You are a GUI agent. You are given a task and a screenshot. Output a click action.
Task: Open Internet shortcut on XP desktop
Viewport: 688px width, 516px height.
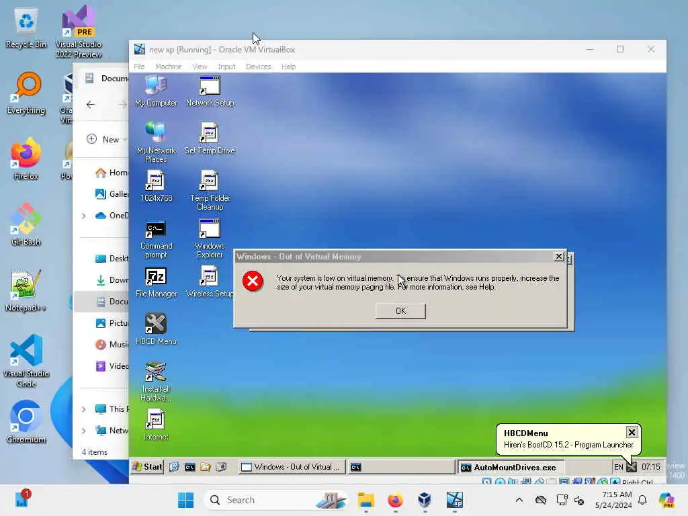pyautogui.click(x=156, y=425)
